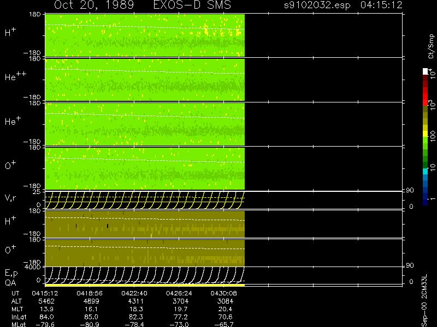Click UT value '0418:56'
The height and width of the screenshot is (327, 437).
[x=90, y=293]
